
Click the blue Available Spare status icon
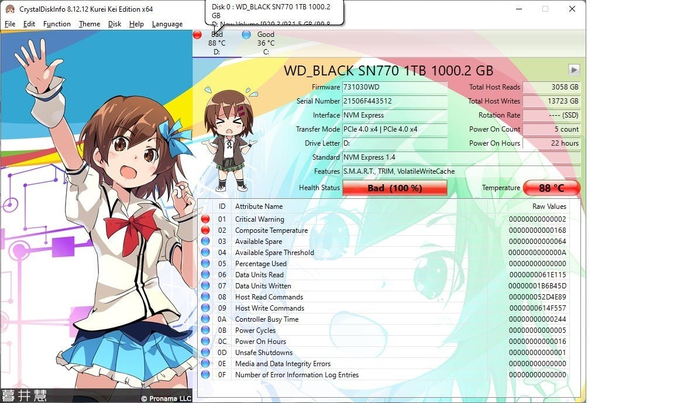[x=205, y=242]
